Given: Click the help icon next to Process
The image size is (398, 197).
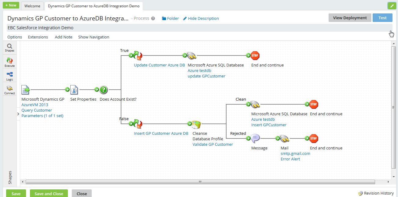Looking at the screenshot, I should point(153,19).
